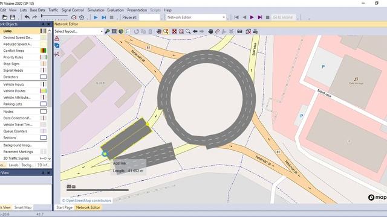Click the zoom magnifier icon

pos(188,31)
